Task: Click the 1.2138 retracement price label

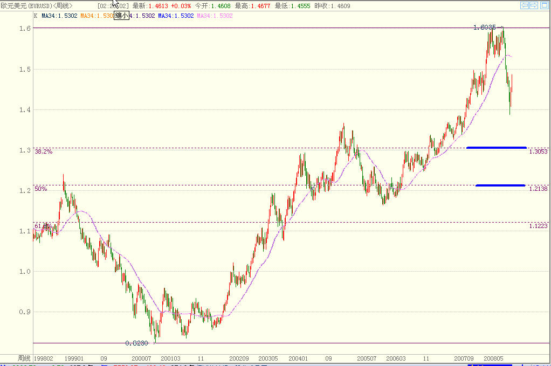Action: (x=539, y=189)
